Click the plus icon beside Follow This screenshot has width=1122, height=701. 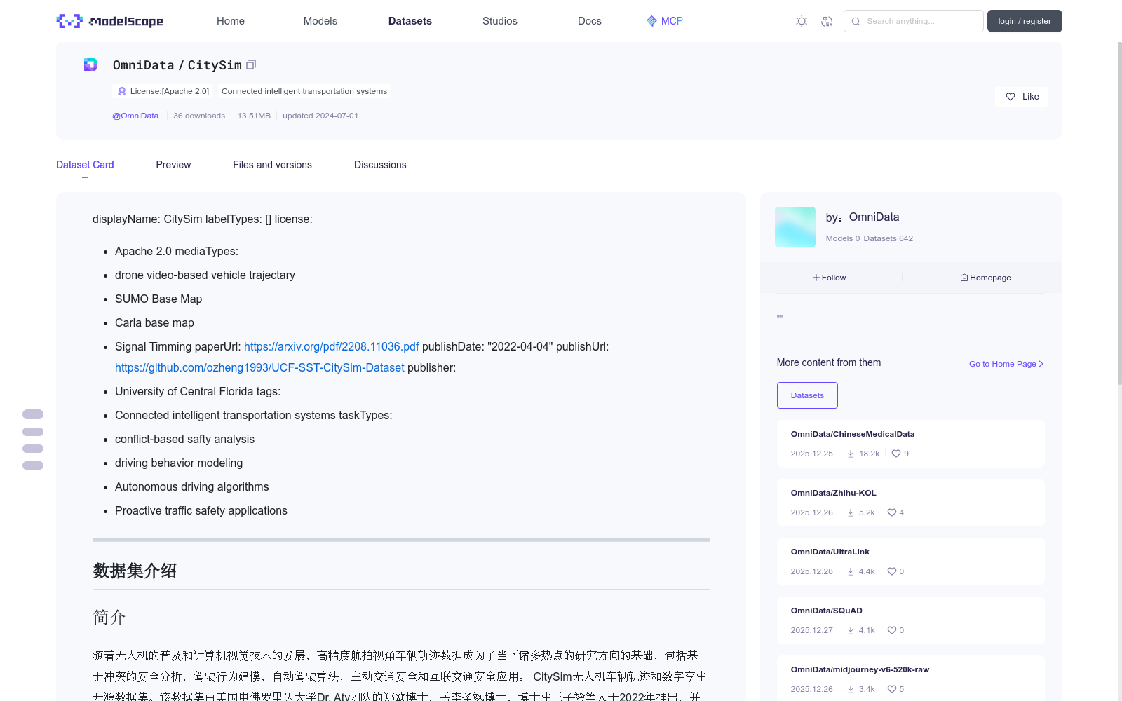click(x=816, y=278)
